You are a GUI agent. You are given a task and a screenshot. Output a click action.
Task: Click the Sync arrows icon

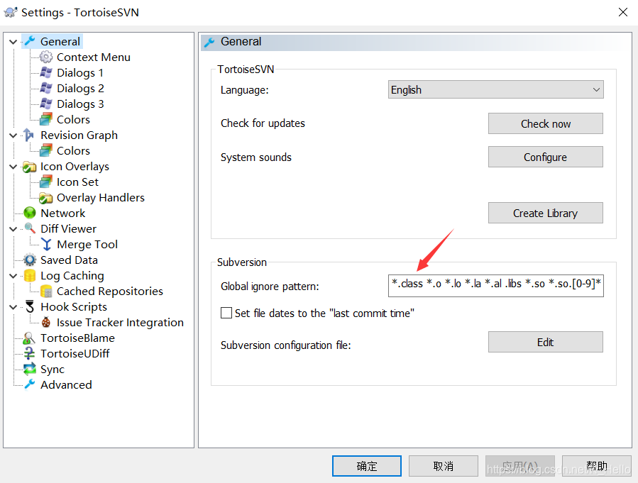click(x=30, y=369)
